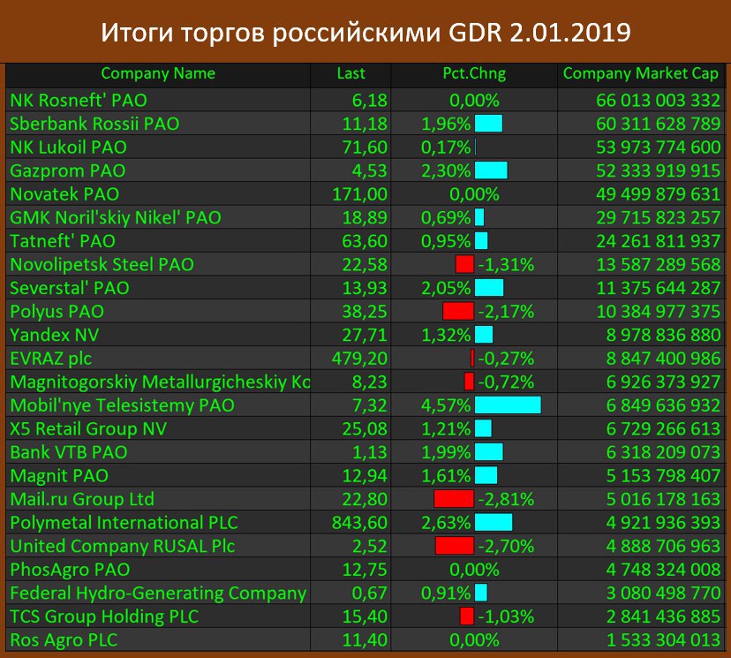
Task: Click the Yandex NV company name
Action: [x=55, y=335]
